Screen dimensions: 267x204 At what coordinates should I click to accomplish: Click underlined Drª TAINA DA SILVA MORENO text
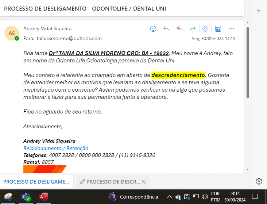(x=109, y=53)
